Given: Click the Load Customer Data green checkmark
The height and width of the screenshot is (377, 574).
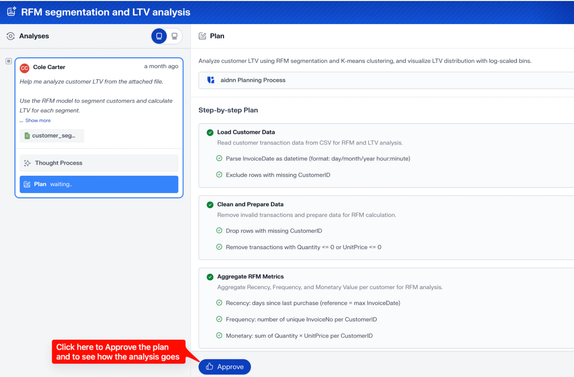Looking at the screenshot, I should pyautogui.click(x=210, y=132).
